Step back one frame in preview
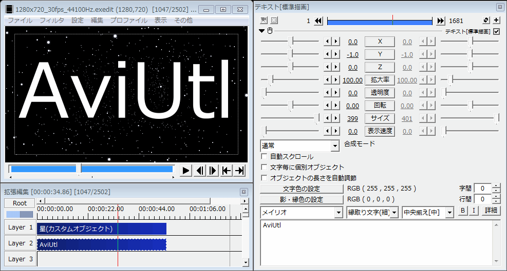The image size is (507, 271). [200, 171]
